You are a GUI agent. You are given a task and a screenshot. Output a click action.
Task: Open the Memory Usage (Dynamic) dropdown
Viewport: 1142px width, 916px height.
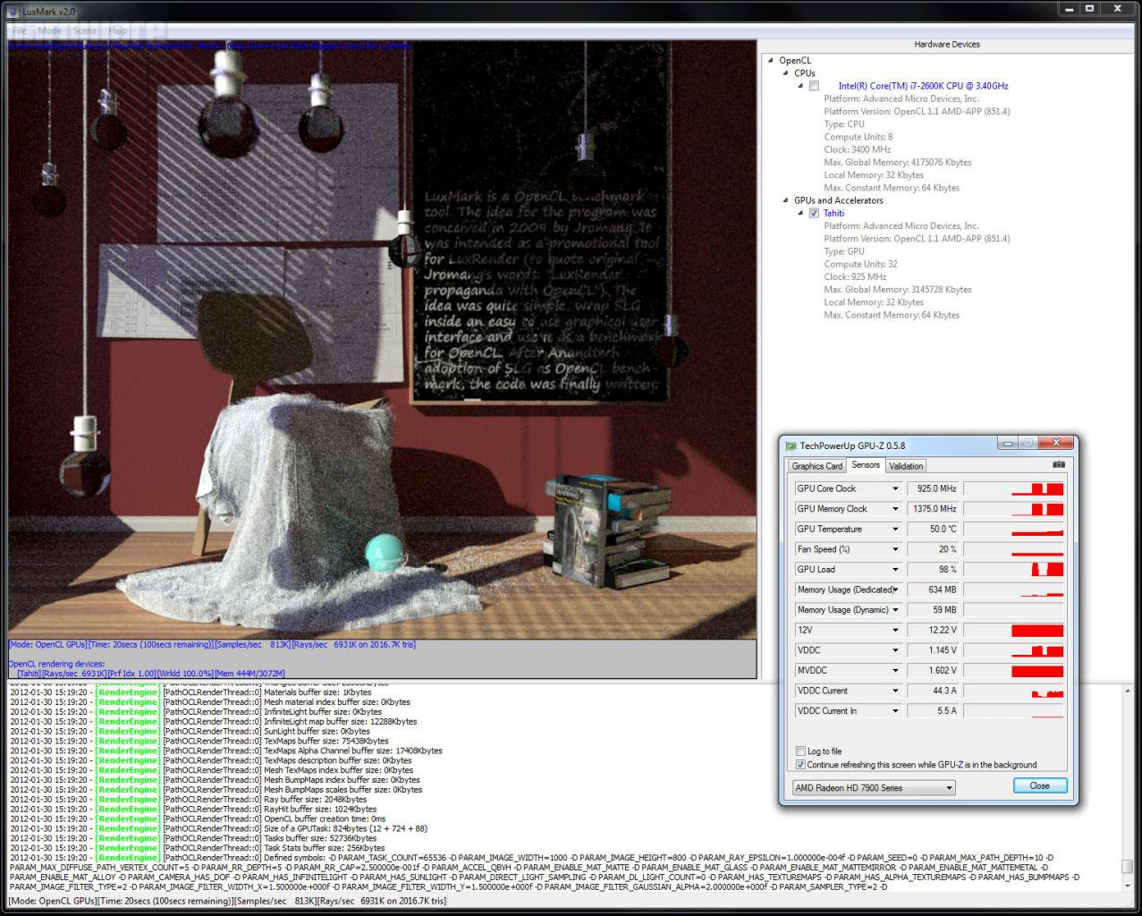(x=895, y=610)
